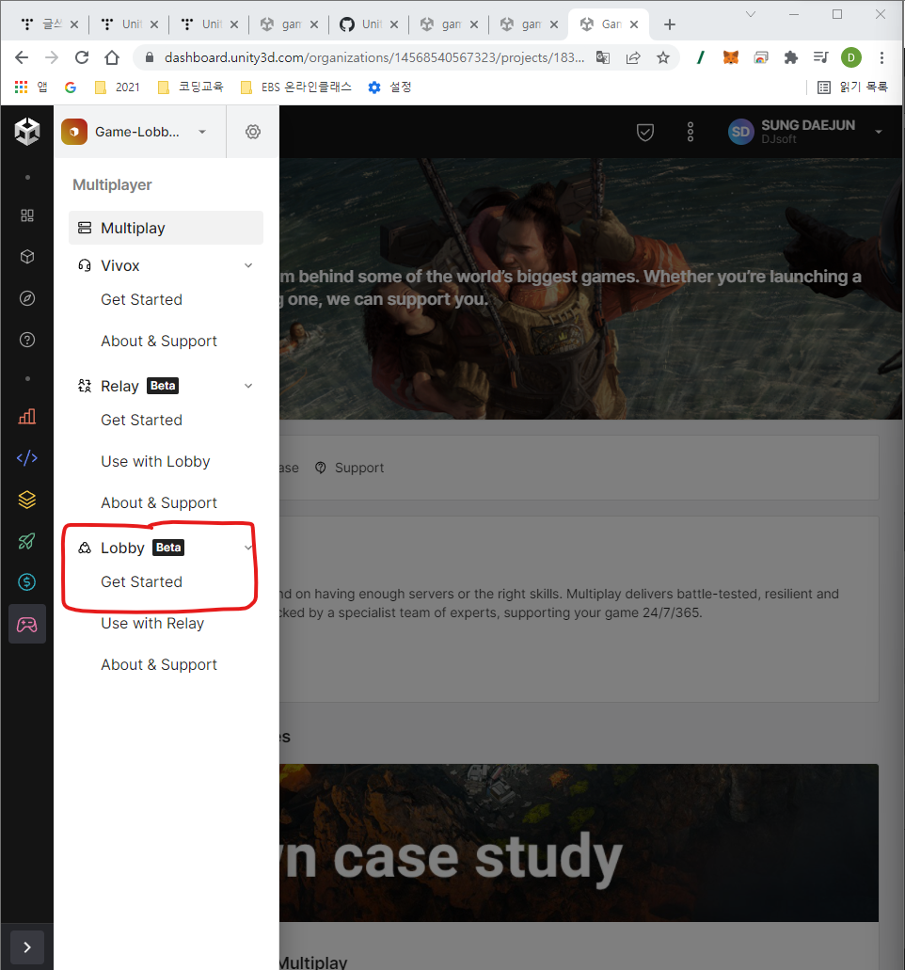The width and height of the screenshot is (905, 970).
Task: Open Lobby About & Support
Action: tap(159, 665)
